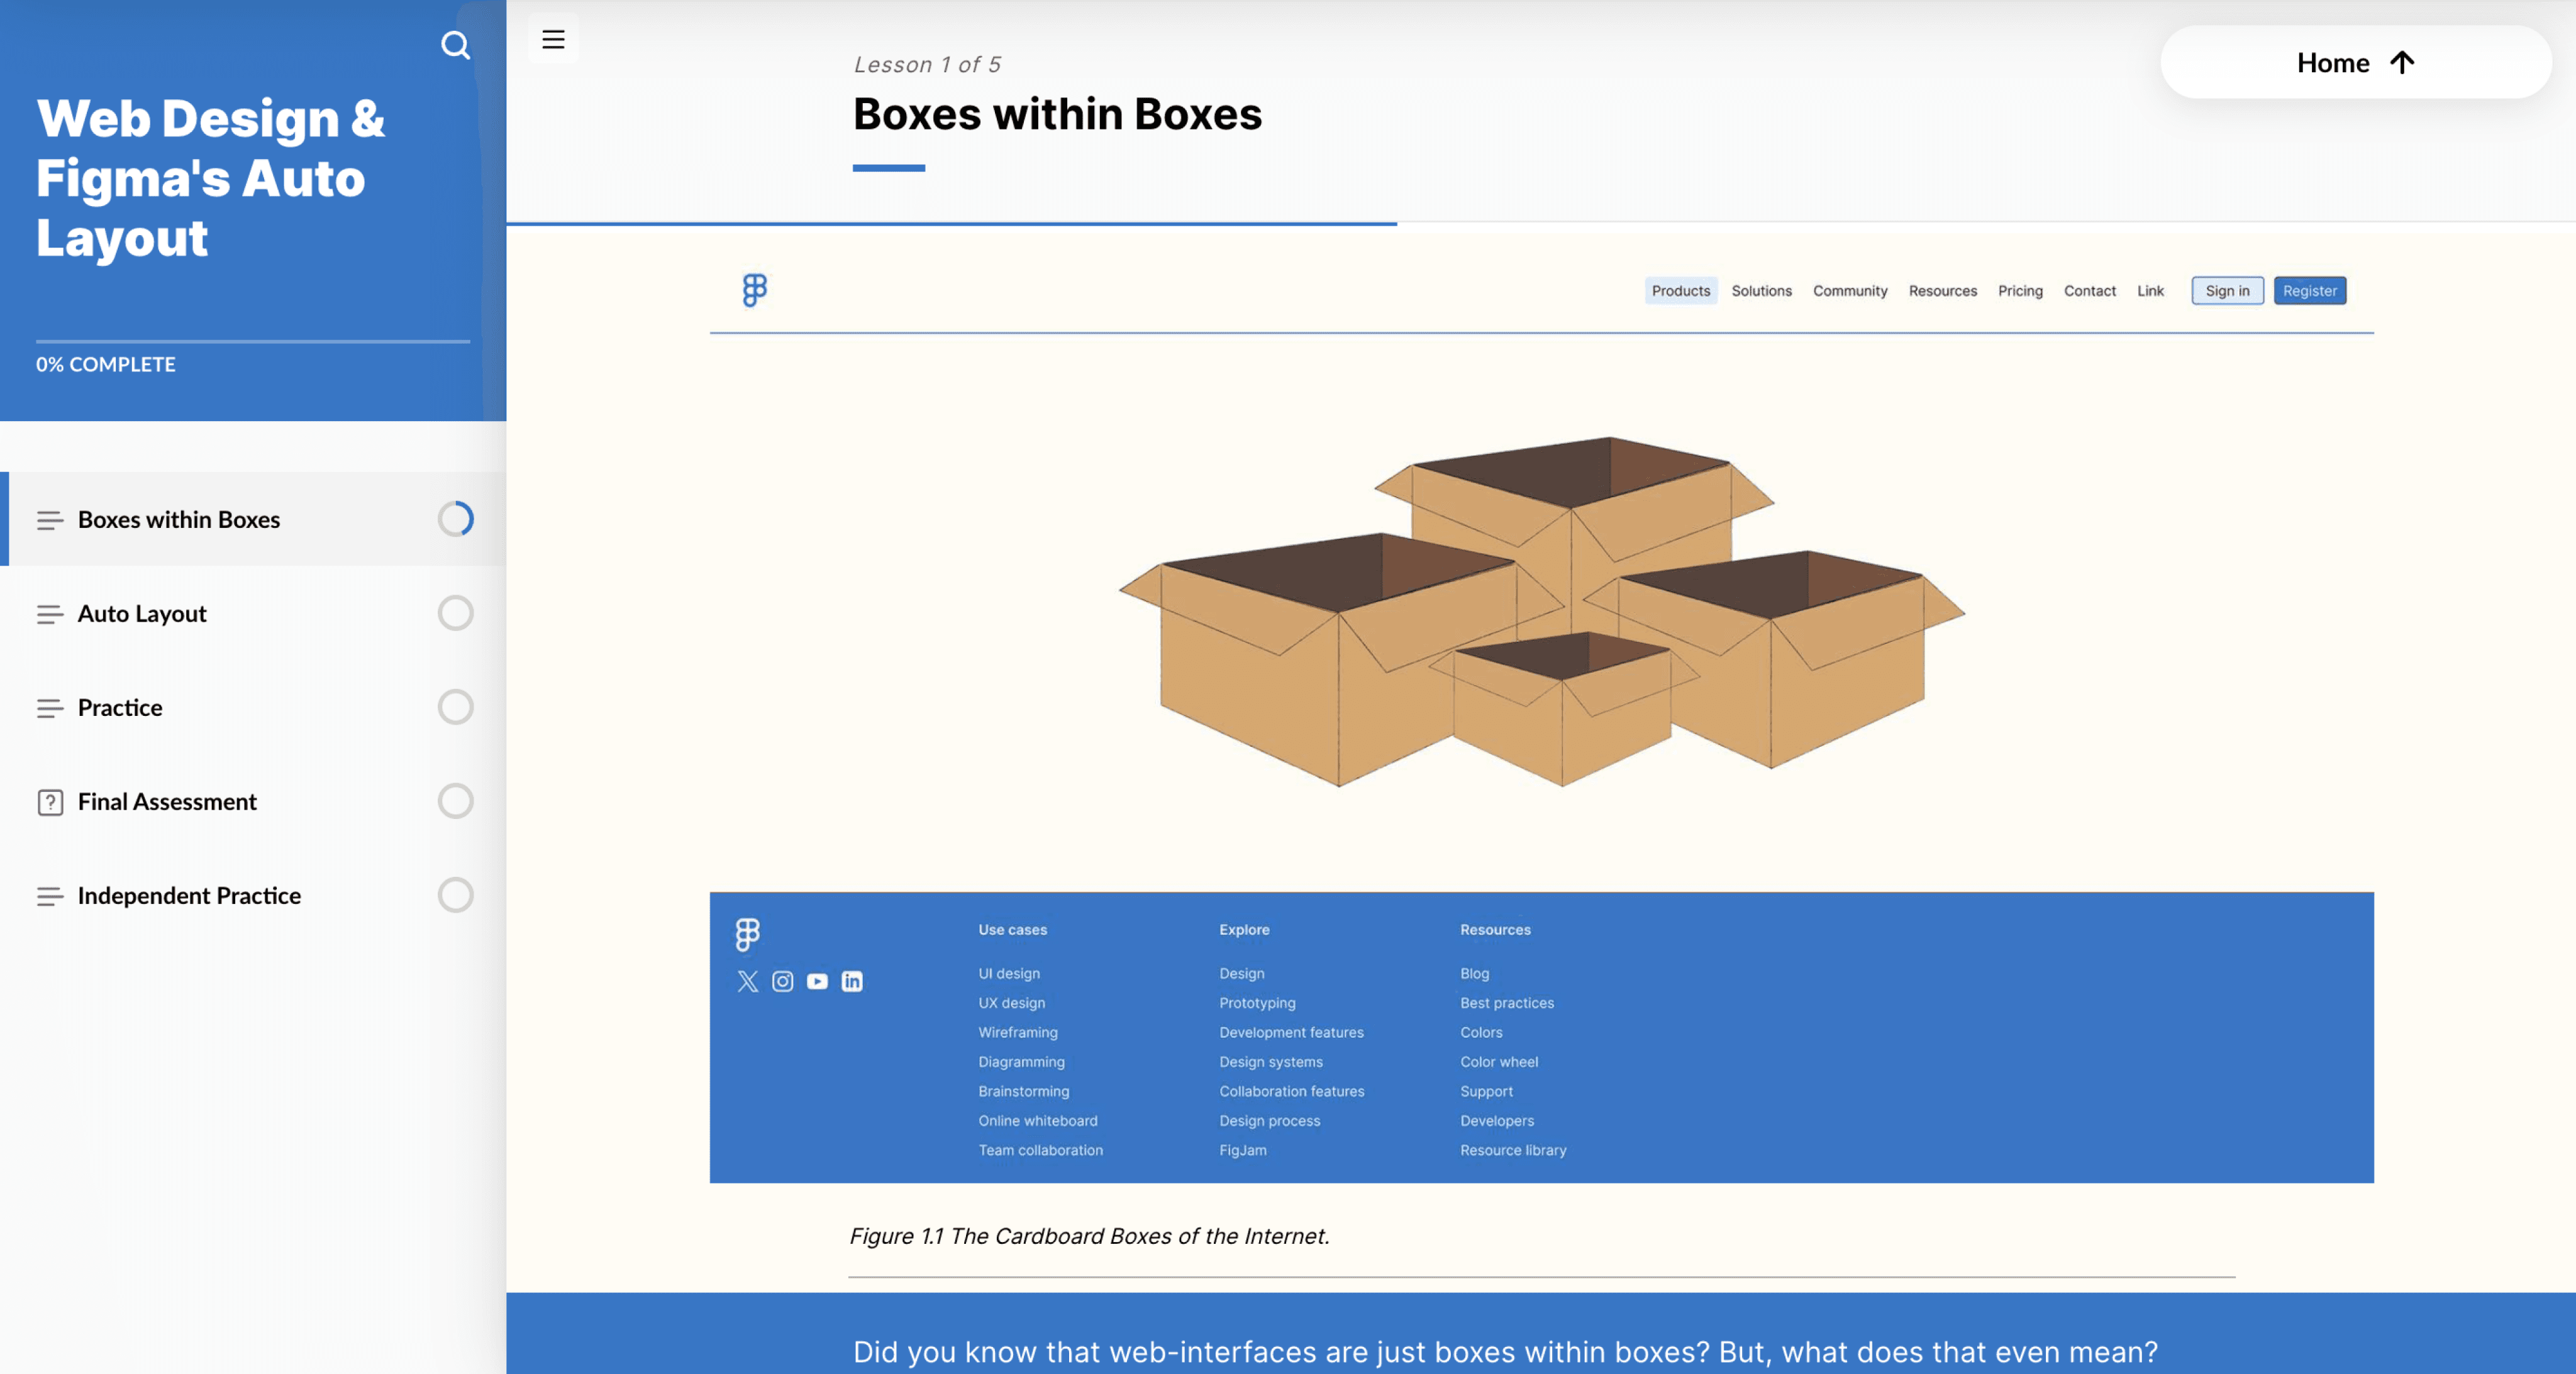Open the Auto Layout lesson
The width and height of the screenshot is (2576, 1374).
pos(142,613)
